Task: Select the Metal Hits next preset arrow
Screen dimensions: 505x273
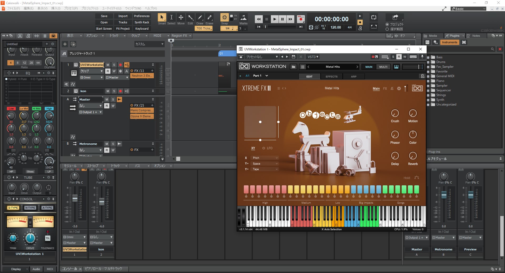Action: click(357, 67)
